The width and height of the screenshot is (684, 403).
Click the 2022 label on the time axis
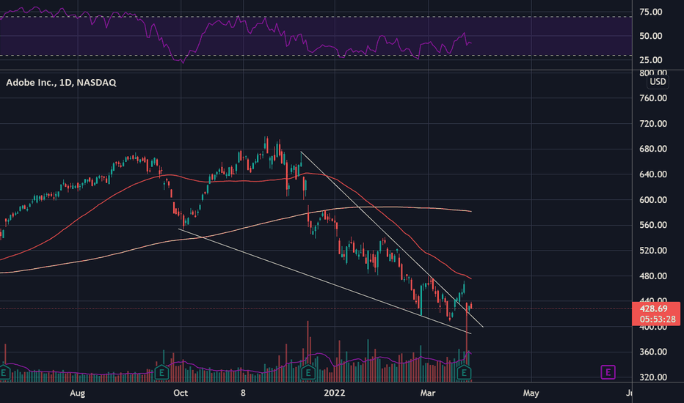[x=334, y=393]
